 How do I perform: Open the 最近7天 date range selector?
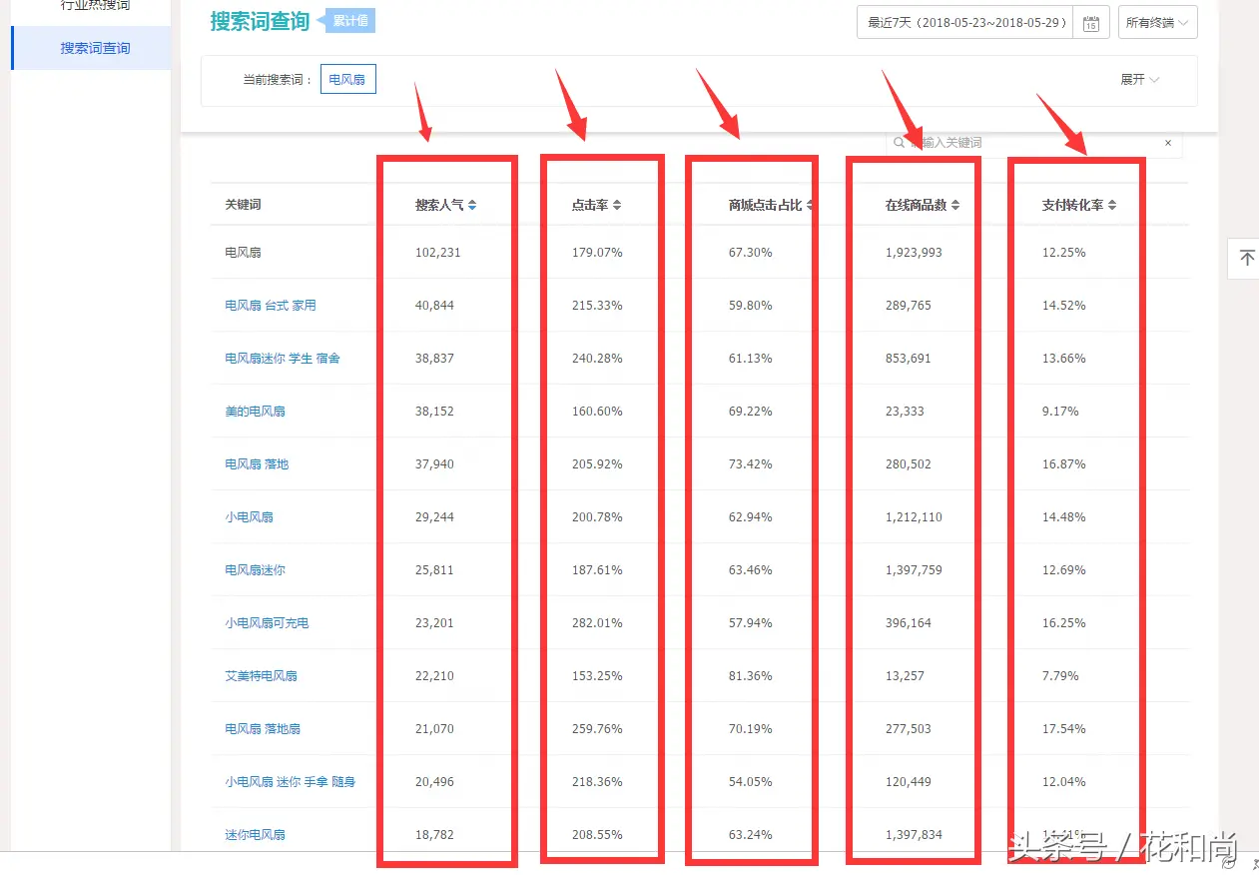pos(965,23)
